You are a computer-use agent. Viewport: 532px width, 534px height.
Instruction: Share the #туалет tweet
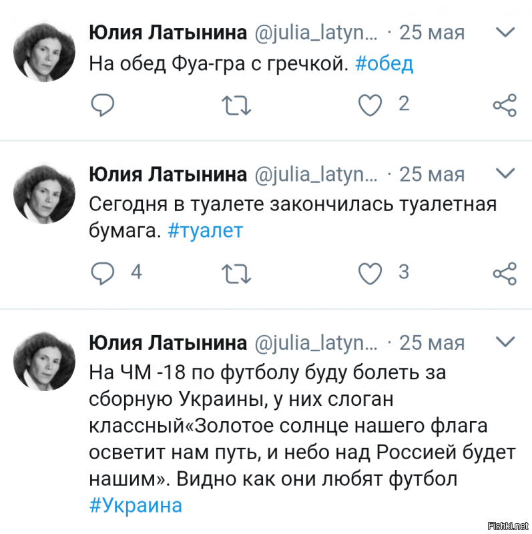pos(505,273)
